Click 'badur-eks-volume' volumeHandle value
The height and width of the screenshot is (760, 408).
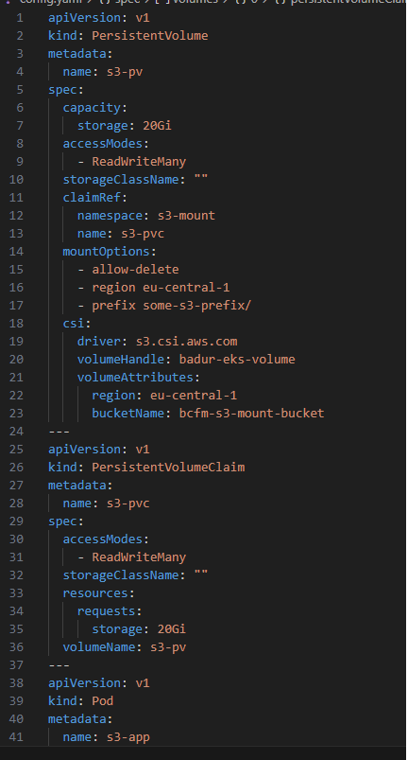coord(237,359)
